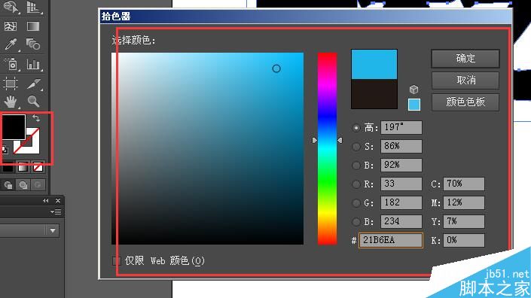This screenshot has height=298, width=531.
Task: Collapse the panel with double arrows
Action: click(x=46, y=201)
